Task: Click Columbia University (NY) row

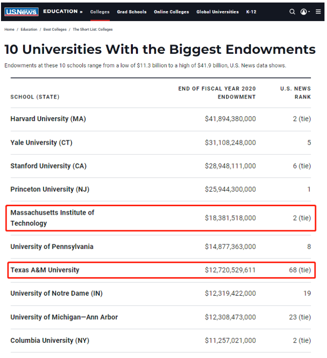Action: 160,340
